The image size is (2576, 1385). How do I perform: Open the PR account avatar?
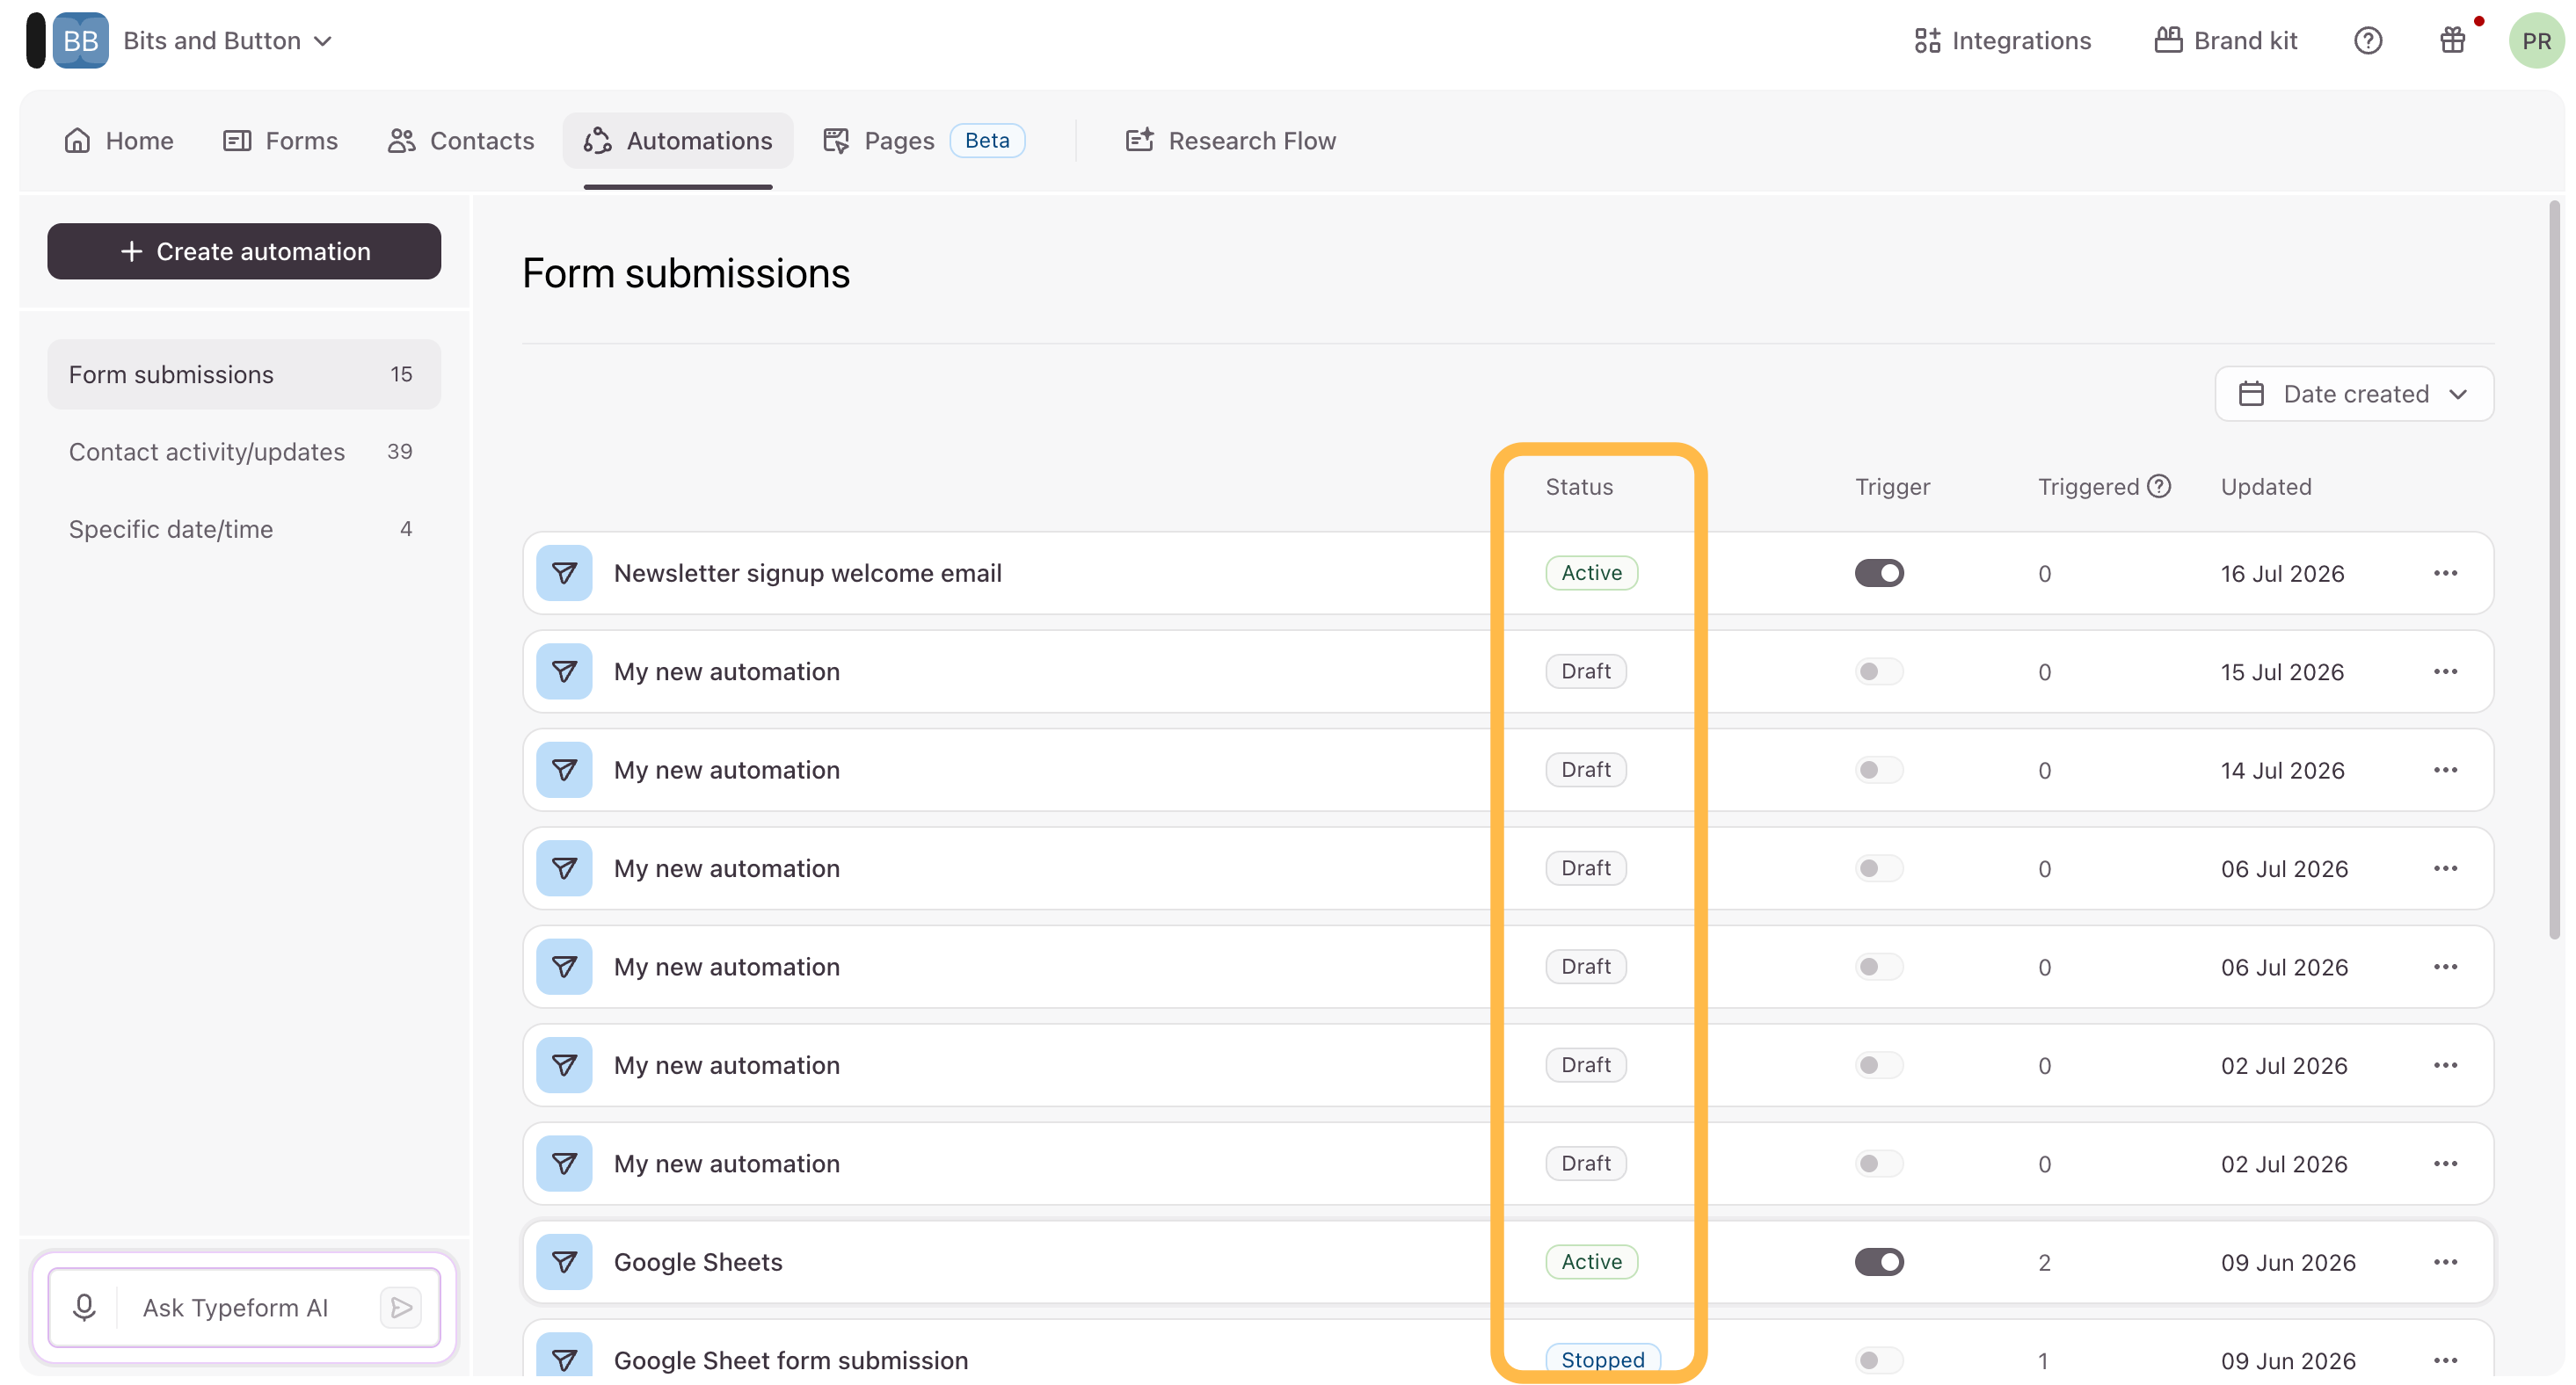tap(2536, 41)
